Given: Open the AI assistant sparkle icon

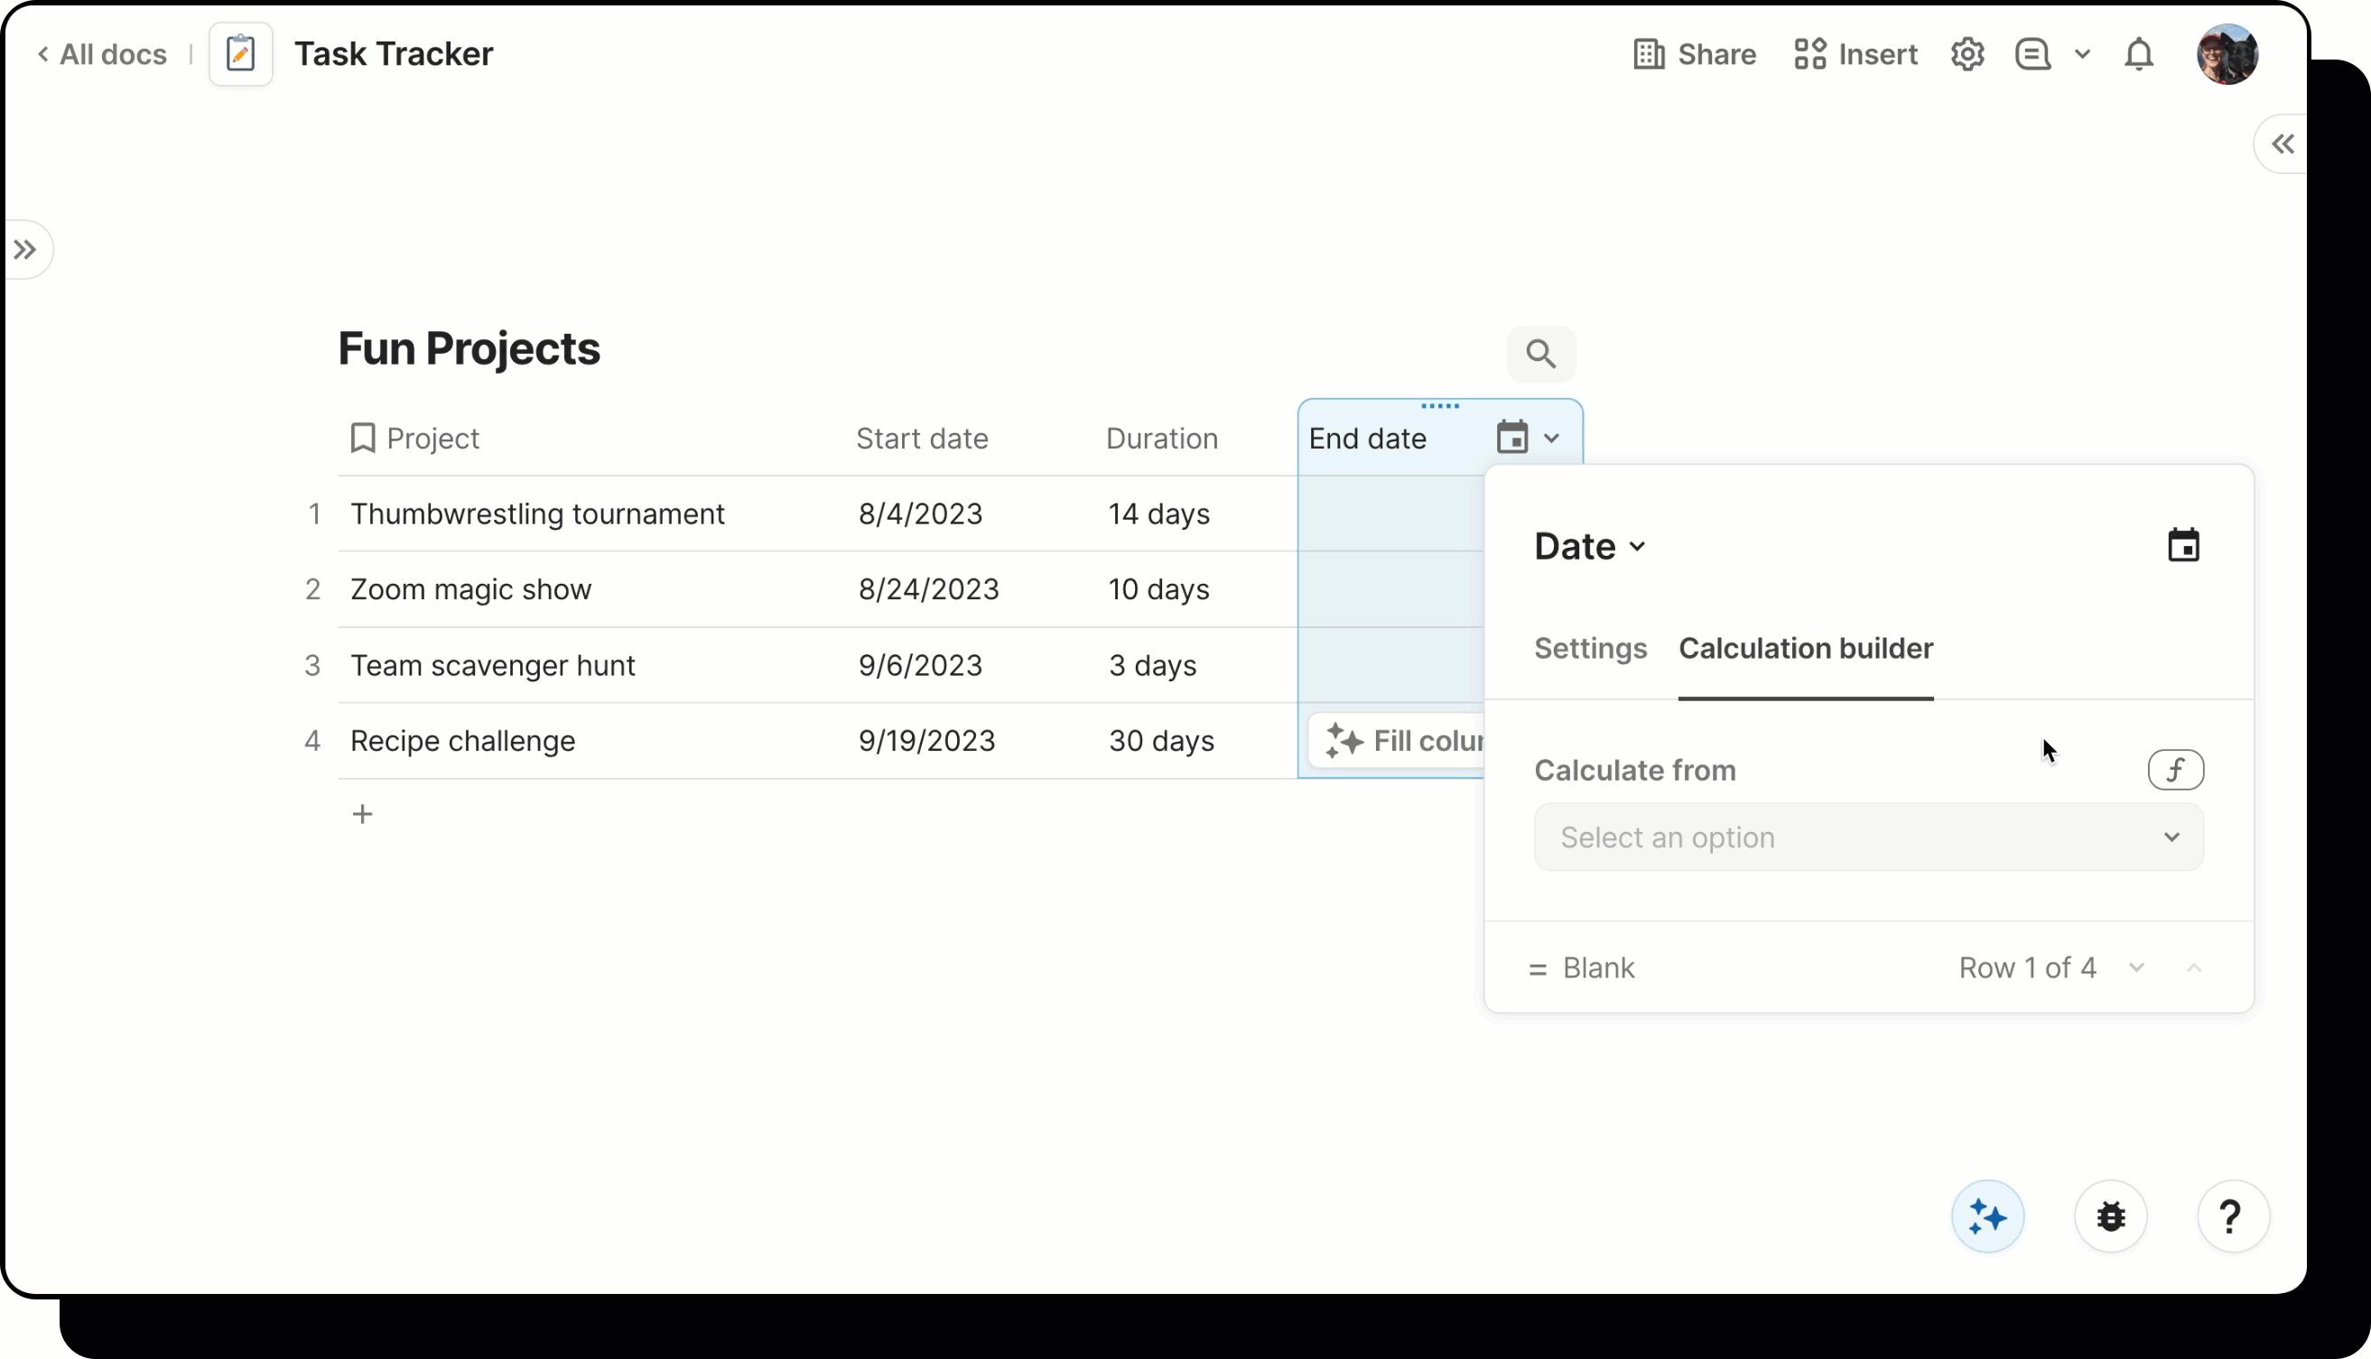Looking at the screenshot, I should (1987, 1216).
